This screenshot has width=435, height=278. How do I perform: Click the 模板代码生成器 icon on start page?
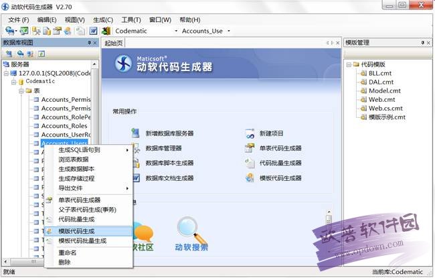pos(250,178)
